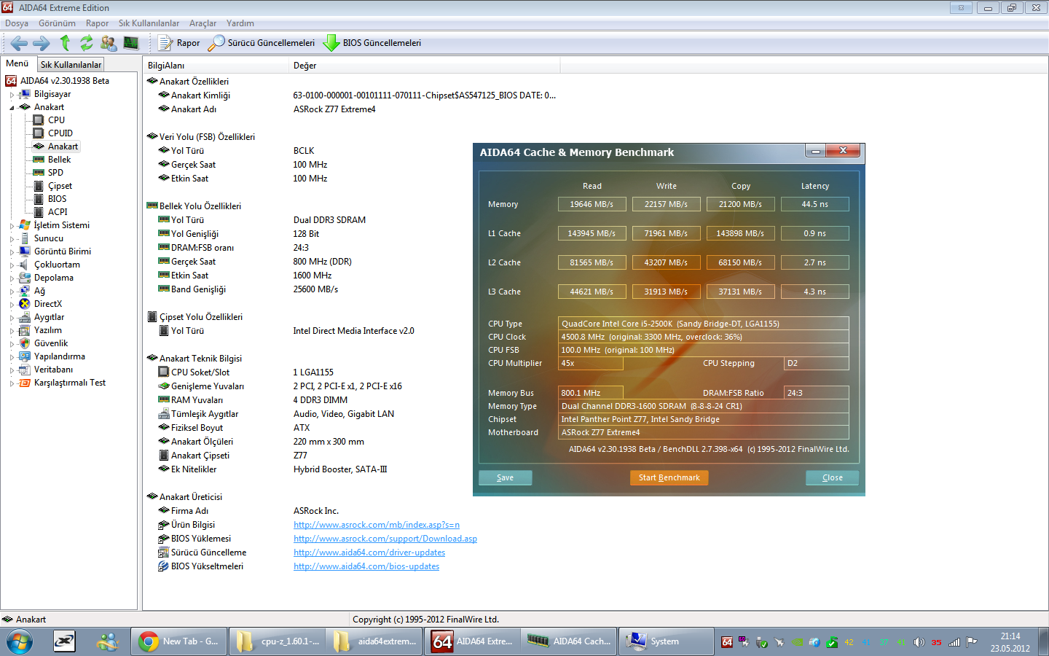1049x656 pixels.
Task: Open Sürücü Güncellemeleri from the toolbar
Action: click(262, 43)
